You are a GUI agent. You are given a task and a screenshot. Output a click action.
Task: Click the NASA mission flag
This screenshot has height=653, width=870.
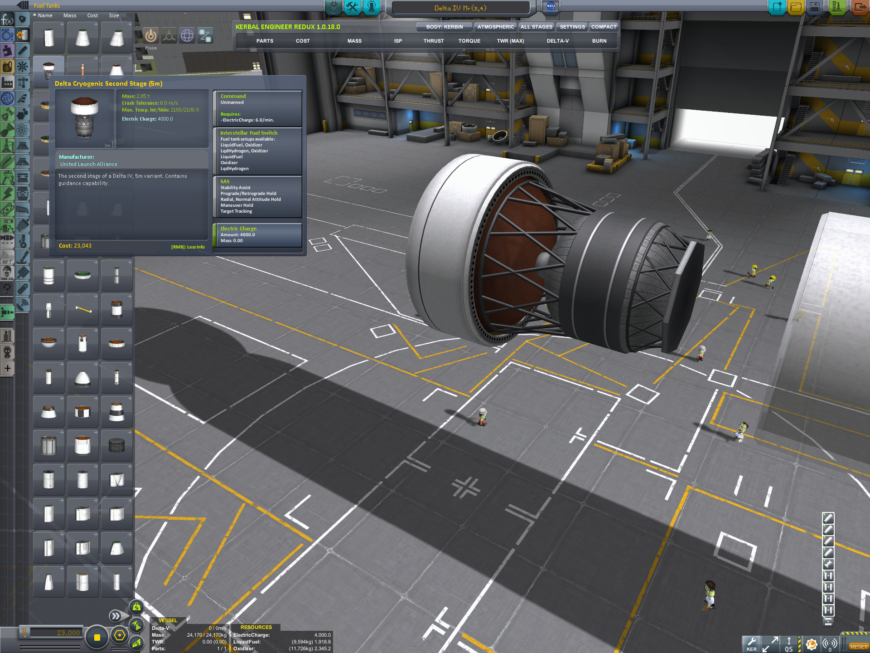(x=551, y=6)
